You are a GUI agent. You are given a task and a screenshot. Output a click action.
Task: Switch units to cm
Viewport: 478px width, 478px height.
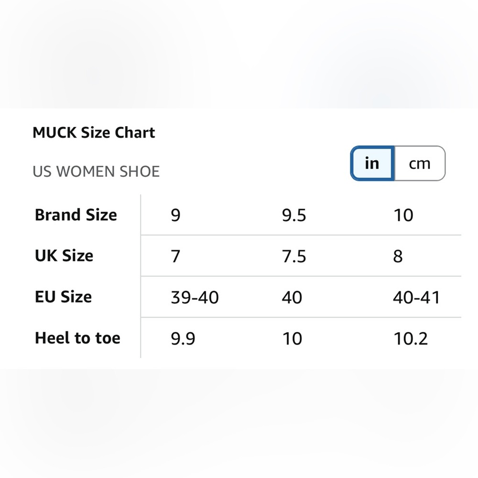point(420,163)
